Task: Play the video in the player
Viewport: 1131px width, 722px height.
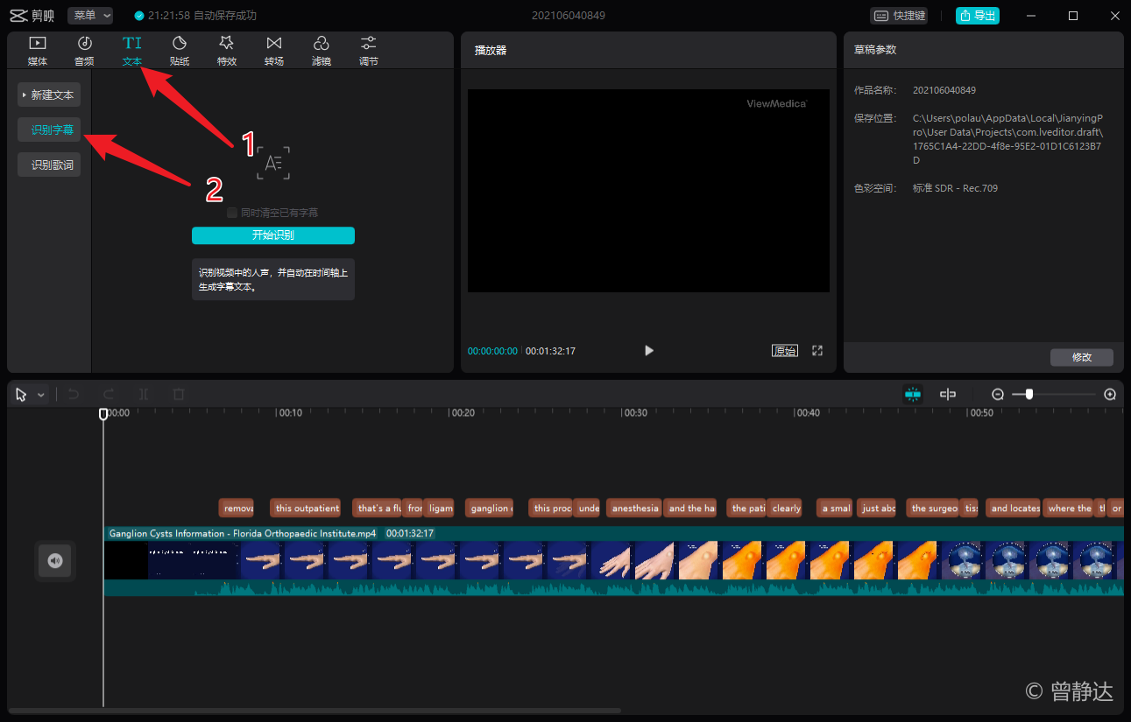Action: 649,350
